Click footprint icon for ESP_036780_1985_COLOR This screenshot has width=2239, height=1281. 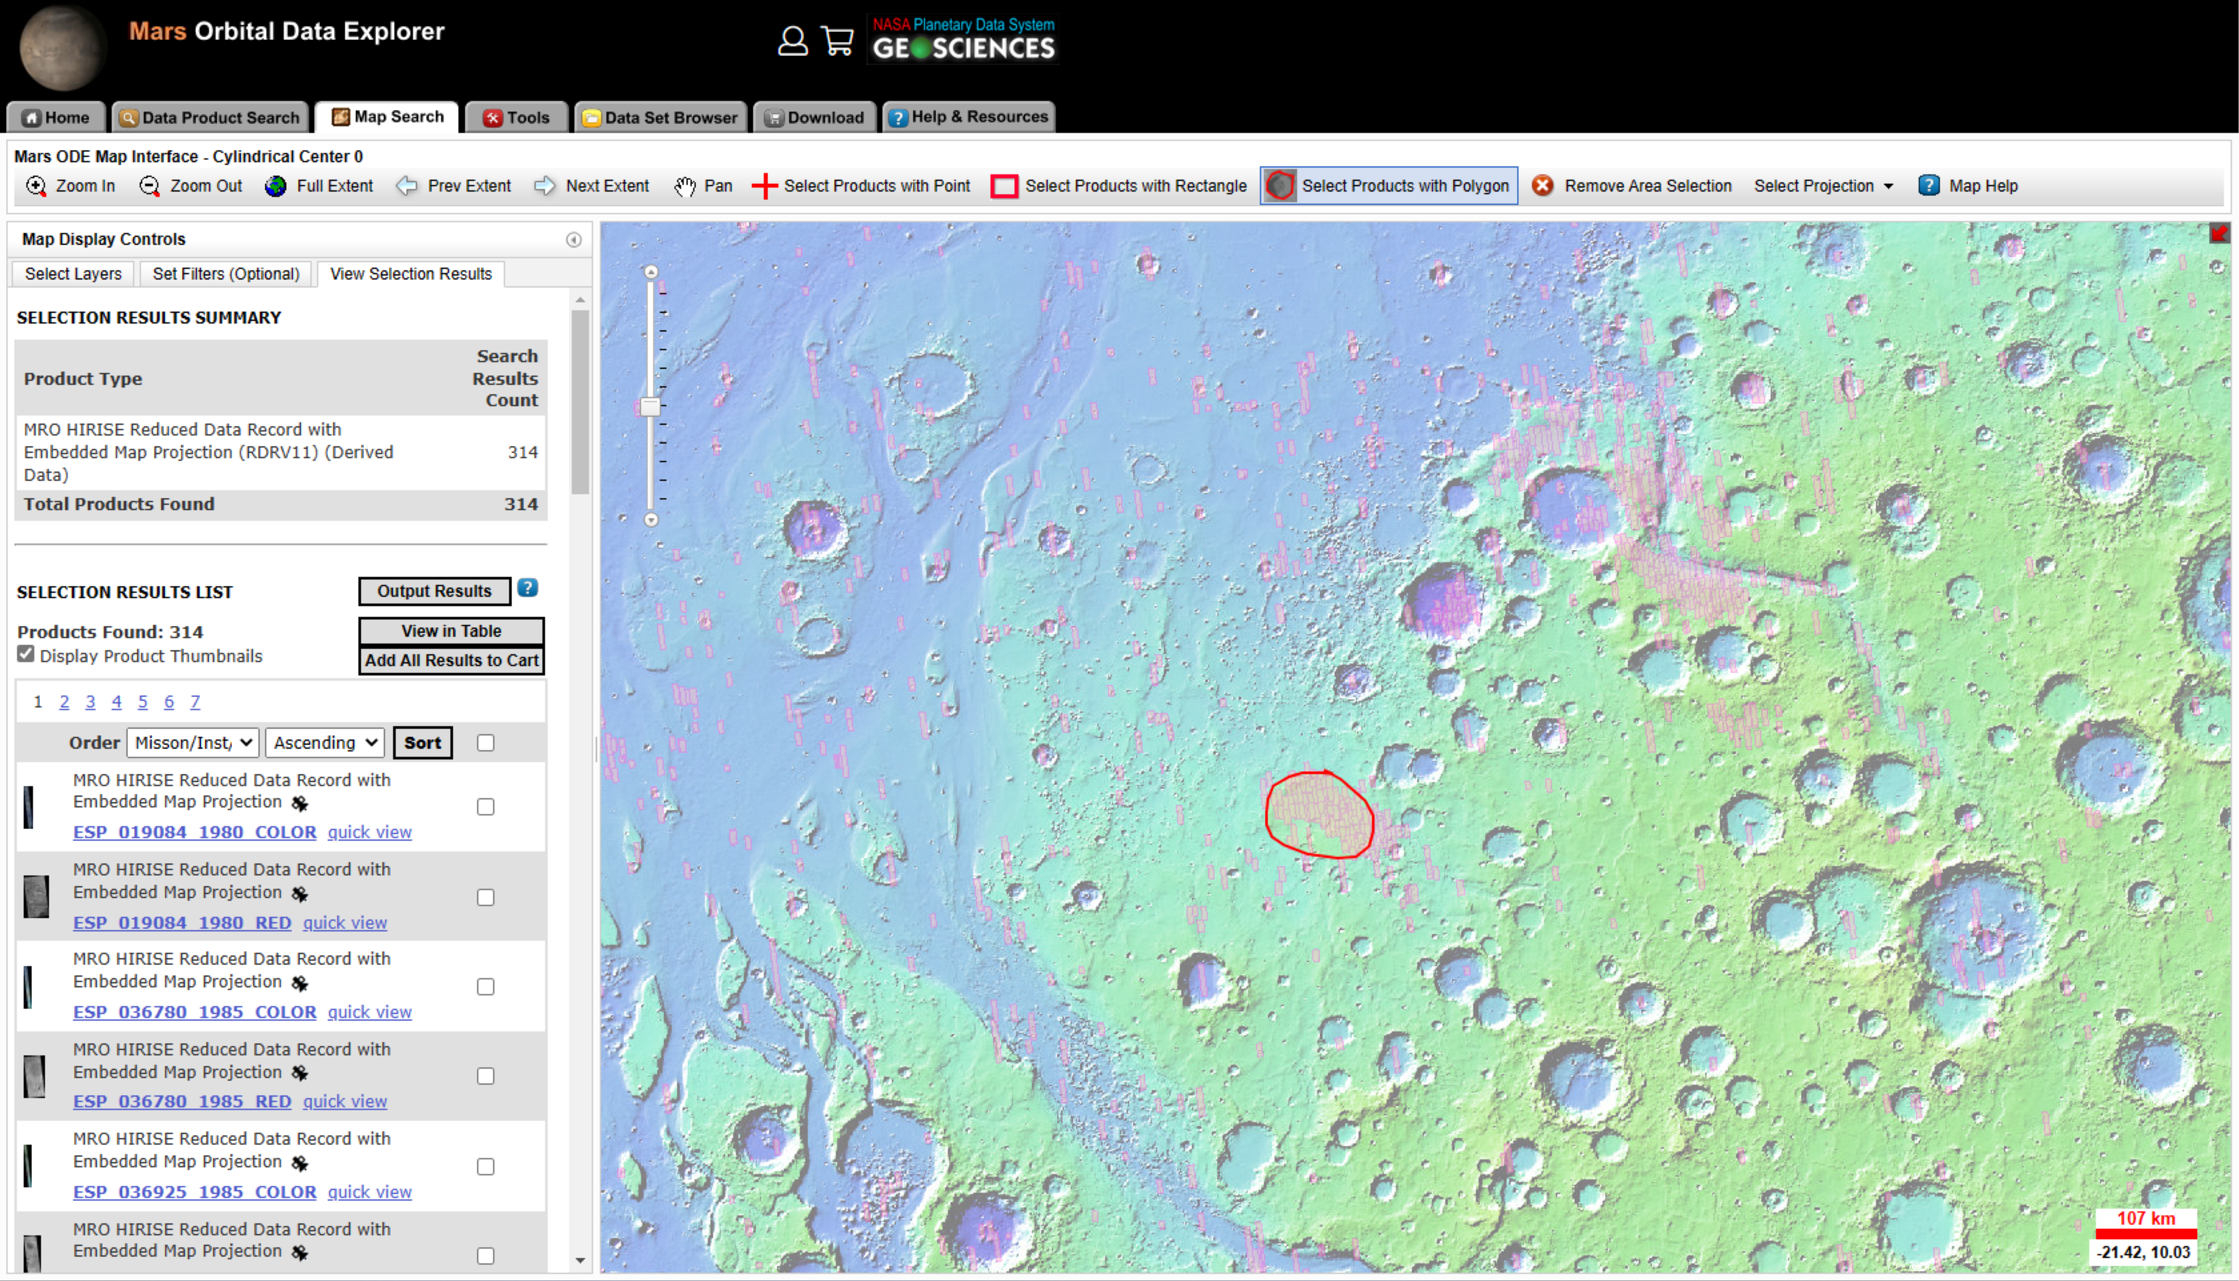[x=299, y=983]
